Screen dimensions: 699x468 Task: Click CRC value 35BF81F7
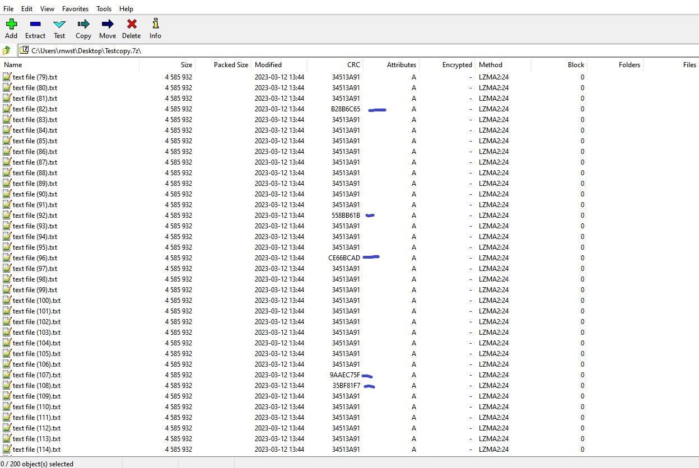click(346, 386)
